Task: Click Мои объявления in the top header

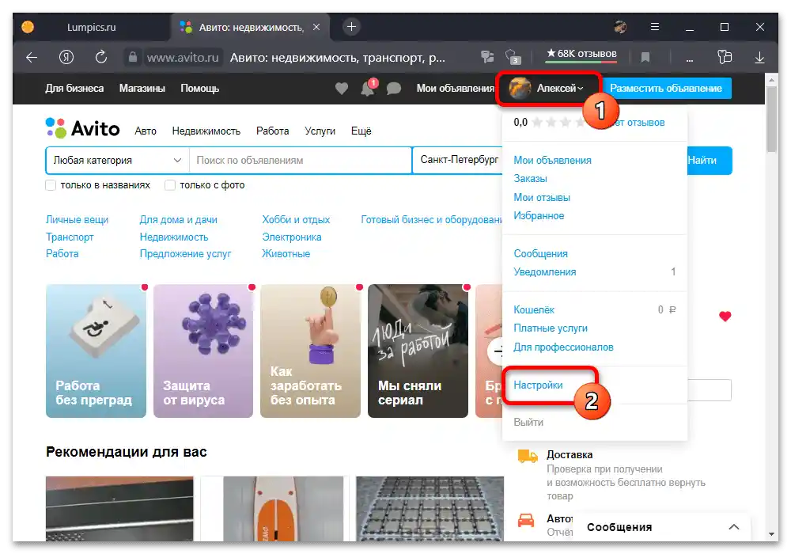Action: click(x=455, y=89)
